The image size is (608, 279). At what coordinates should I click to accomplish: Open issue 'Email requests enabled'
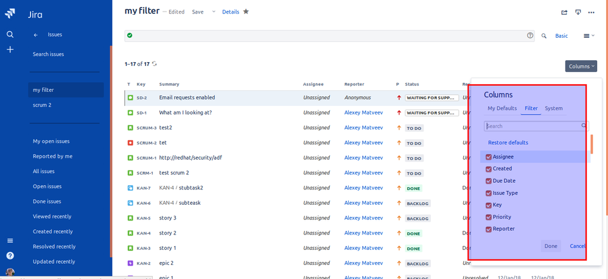click(187, 98)
